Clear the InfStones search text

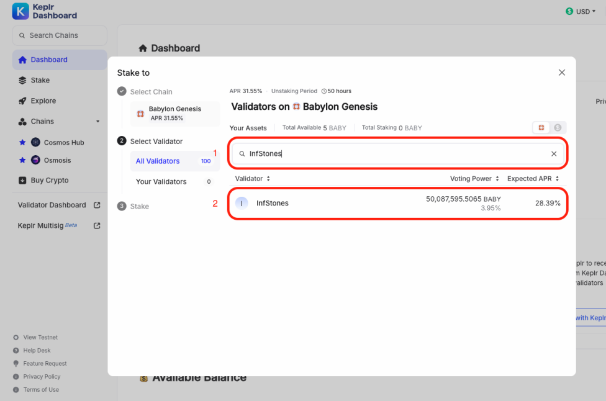click(x=554, y=154)
